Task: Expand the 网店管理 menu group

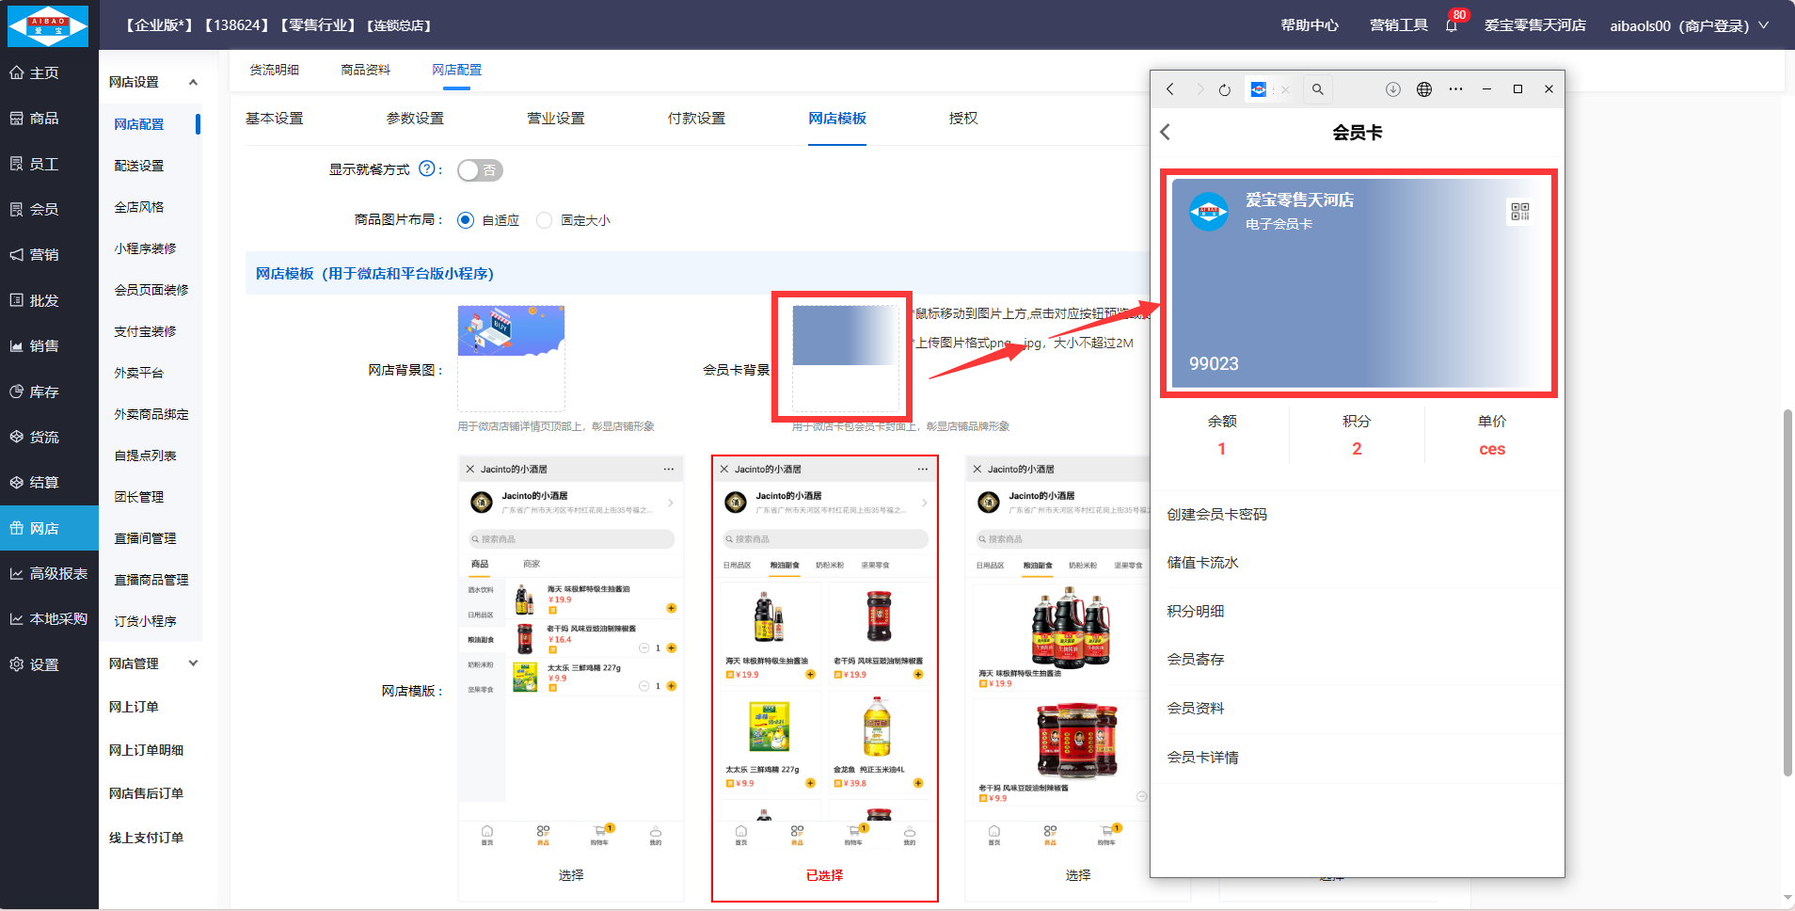Action: (x=193, y=663)
